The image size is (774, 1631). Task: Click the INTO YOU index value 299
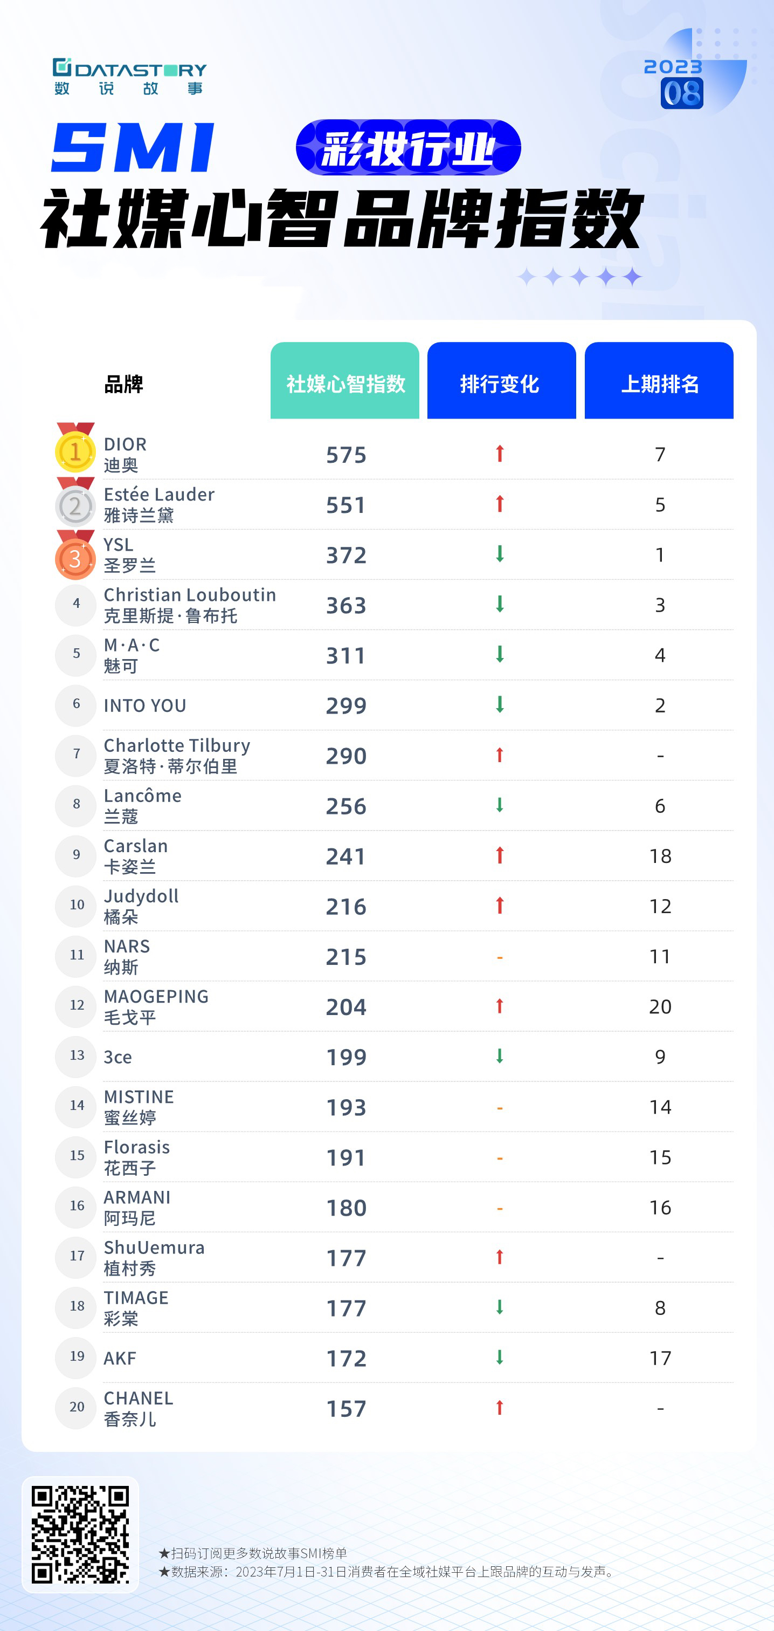point(346,705)
